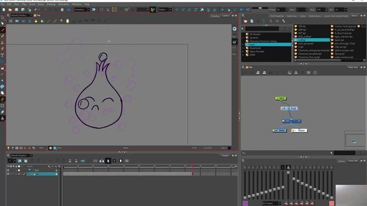Screen dimensions: 367x206
Task: Click the green arrow icon in top toolbar
Action: click(x=153, y=10)
